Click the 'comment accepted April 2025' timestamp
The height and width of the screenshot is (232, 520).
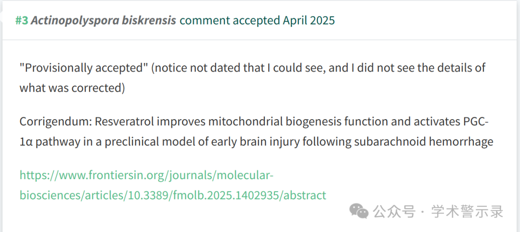257,21
